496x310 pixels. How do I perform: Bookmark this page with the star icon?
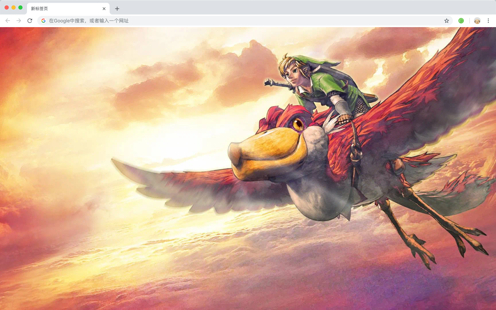[446, 21]
